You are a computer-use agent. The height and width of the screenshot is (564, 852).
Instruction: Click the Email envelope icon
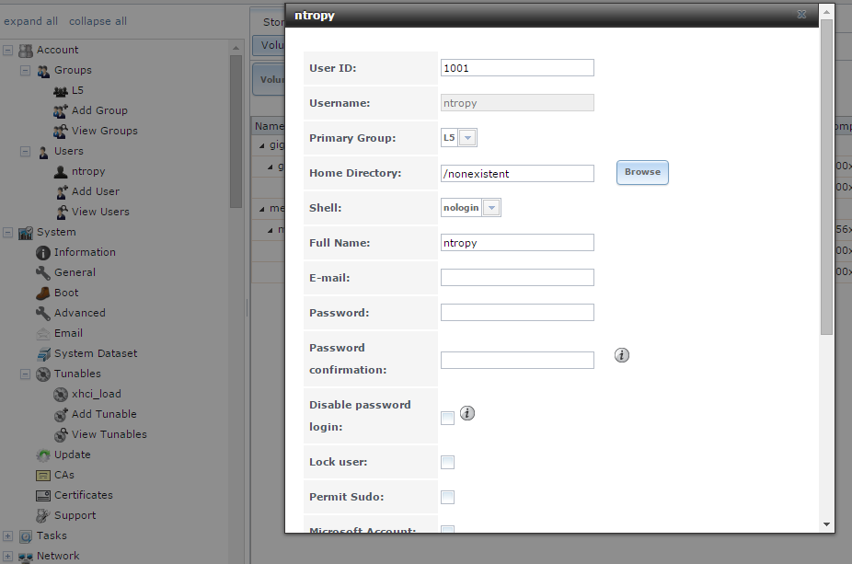pos(43,334)
